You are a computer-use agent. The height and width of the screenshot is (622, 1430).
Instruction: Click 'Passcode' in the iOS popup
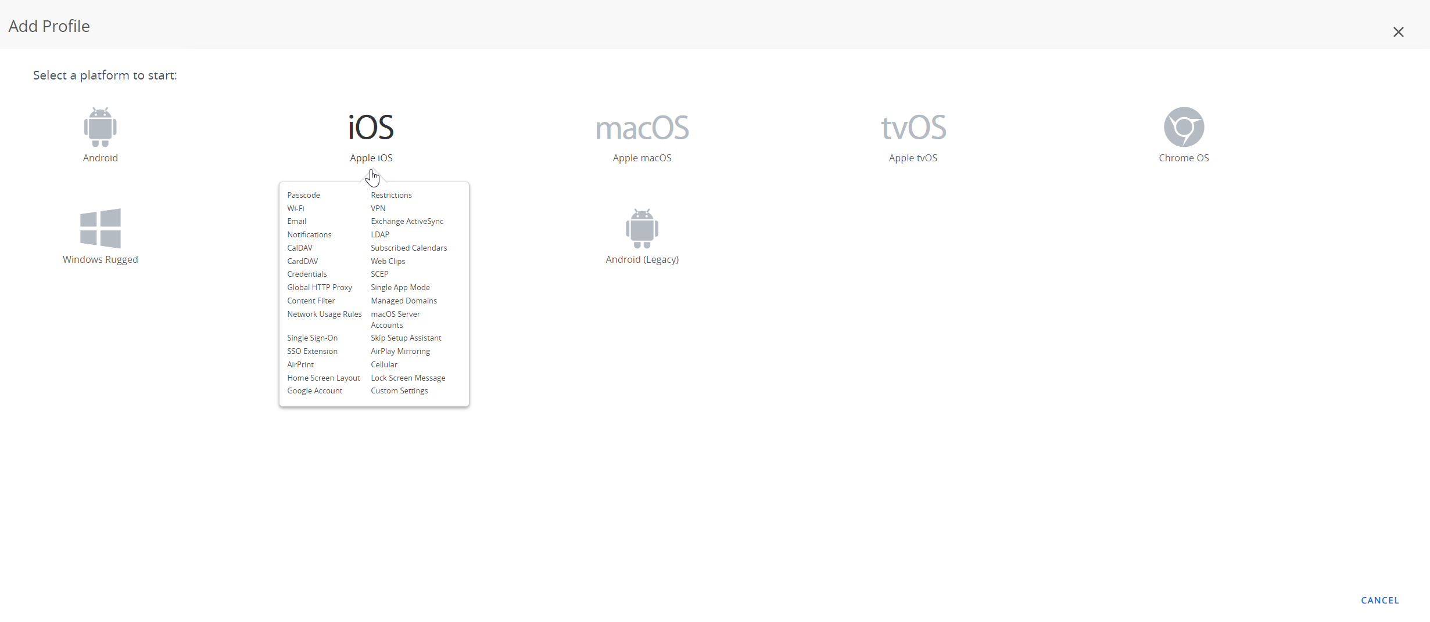point(303,195)
